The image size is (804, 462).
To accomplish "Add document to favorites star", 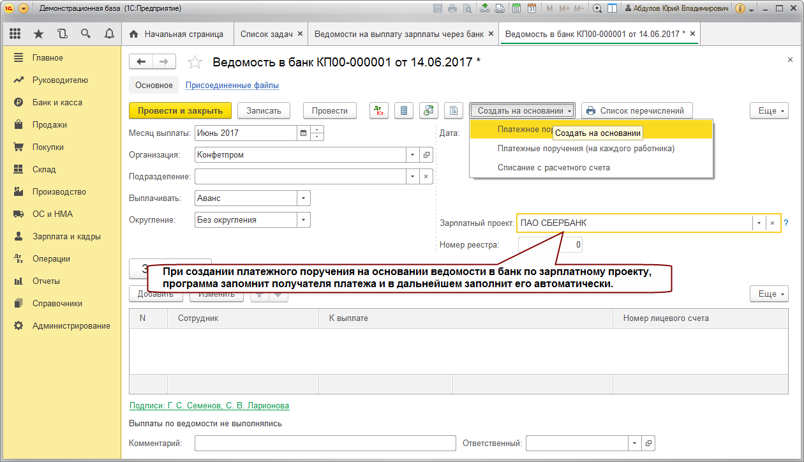I will [195, 62].
